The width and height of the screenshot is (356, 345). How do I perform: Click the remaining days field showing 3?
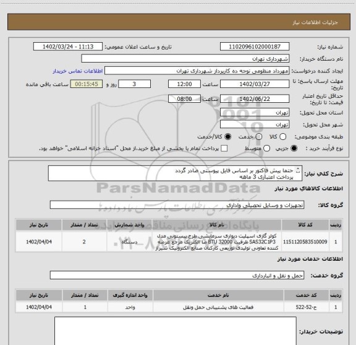134,84
